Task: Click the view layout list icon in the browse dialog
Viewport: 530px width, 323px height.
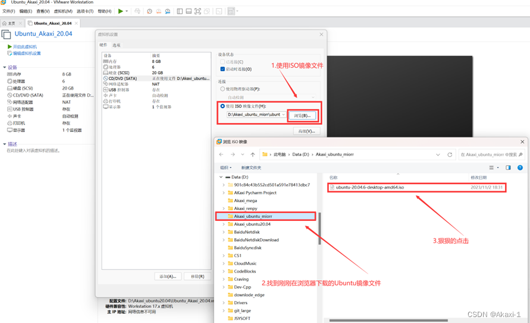Action: [x=491, y=167]
